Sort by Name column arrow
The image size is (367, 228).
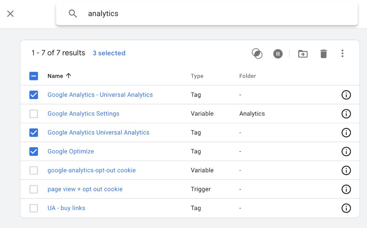point(68,76)
